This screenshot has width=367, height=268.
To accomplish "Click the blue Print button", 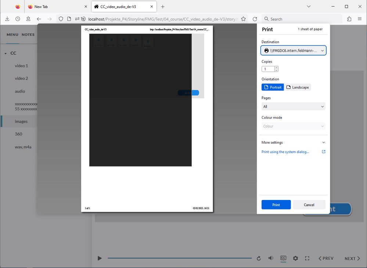I will pos(276,205).
